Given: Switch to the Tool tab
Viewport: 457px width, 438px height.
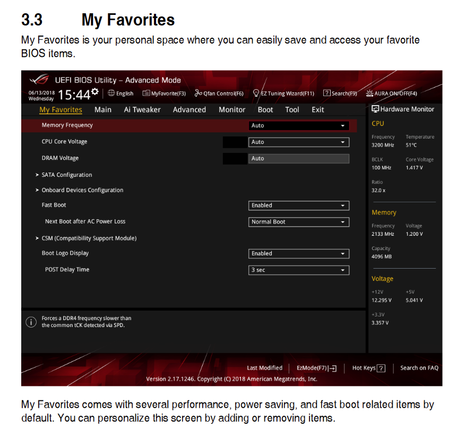Looking at the screenshot, I should pyautogui.click(x=292, y=110).
